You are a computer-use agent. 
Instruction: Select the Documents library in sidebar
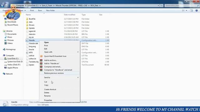[12, 34]
